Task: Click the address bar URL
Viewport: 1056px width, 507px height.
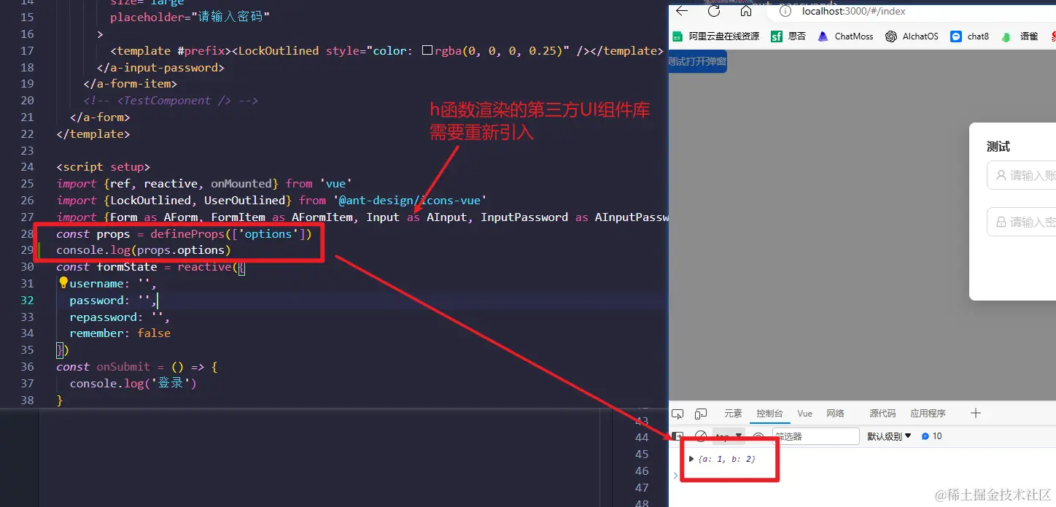Action: 853,12
